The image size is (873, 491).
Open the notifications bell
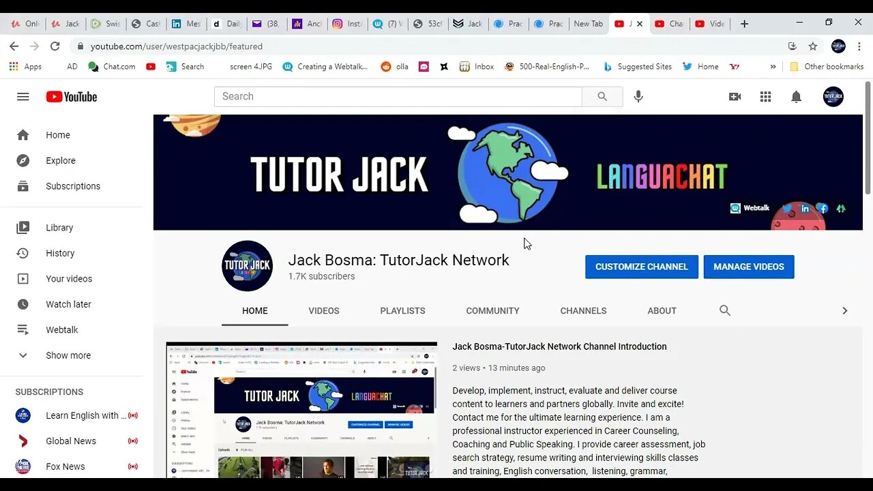click(x=796, y=97)
